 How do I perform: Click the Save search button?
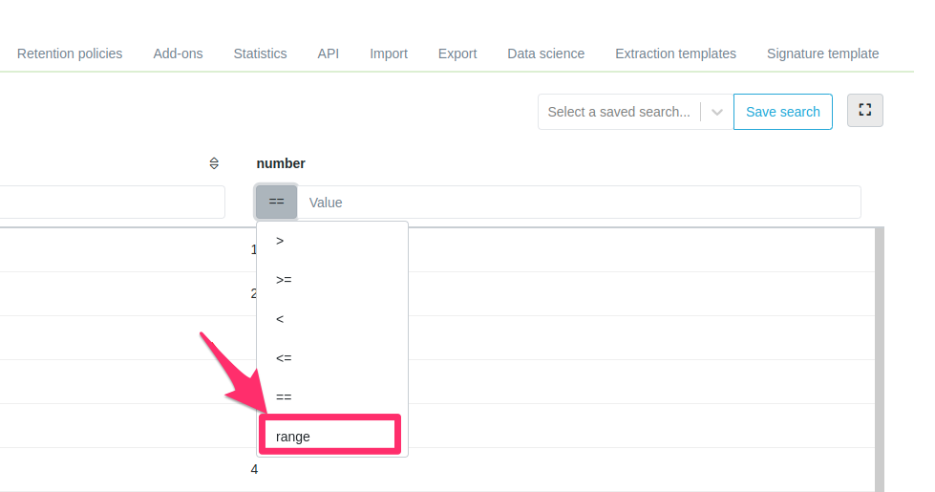(x=782, y=112)
